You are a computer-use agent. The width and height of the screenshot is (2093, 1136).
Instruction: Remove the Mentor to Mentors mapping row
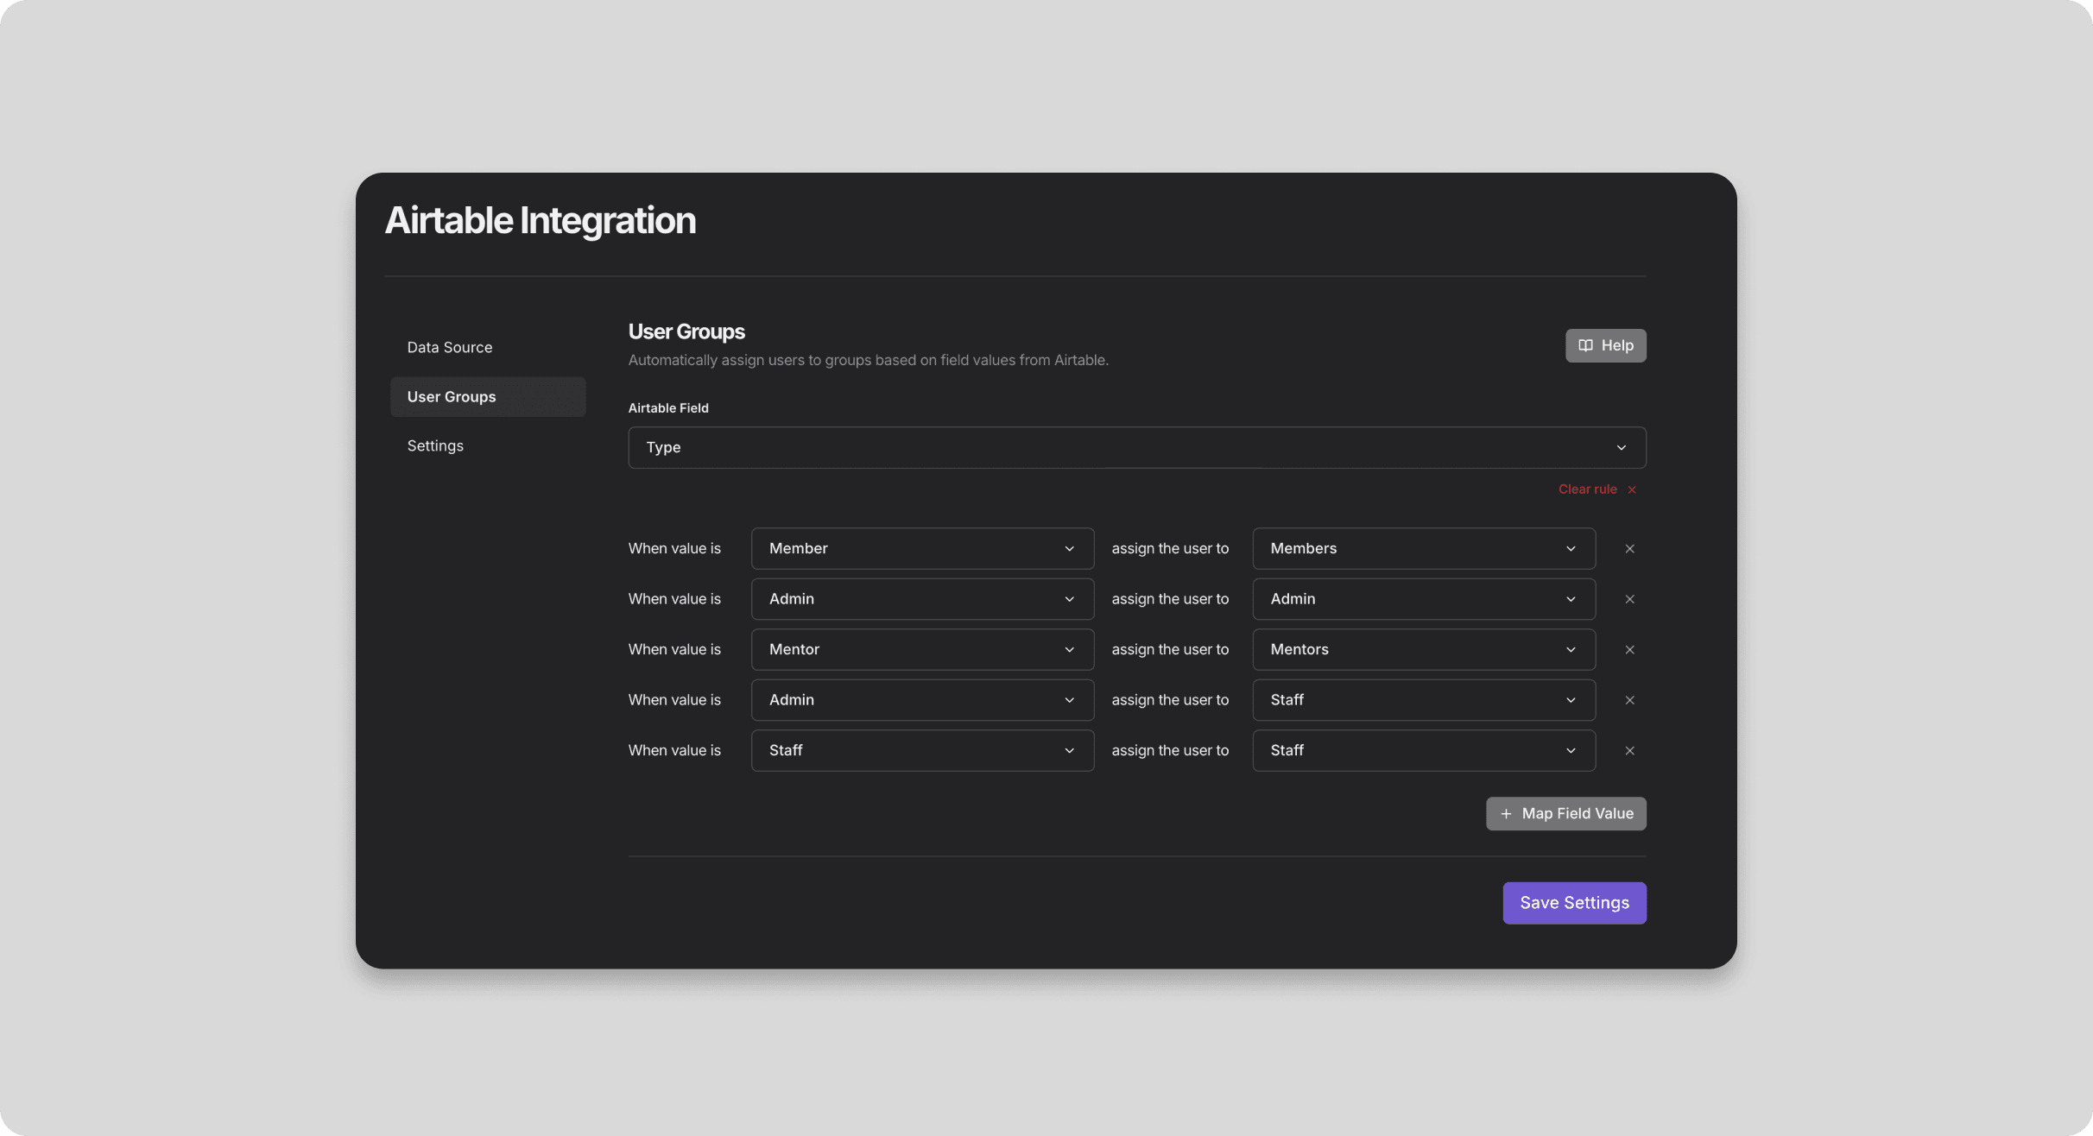[x=1629, y=650]
